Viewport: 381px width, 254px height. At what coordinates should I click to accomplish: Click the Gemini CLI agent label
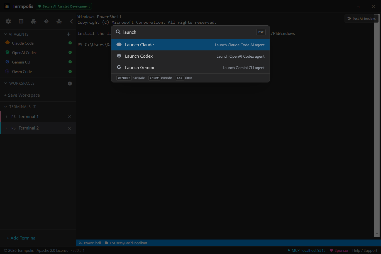pos(21,62)
